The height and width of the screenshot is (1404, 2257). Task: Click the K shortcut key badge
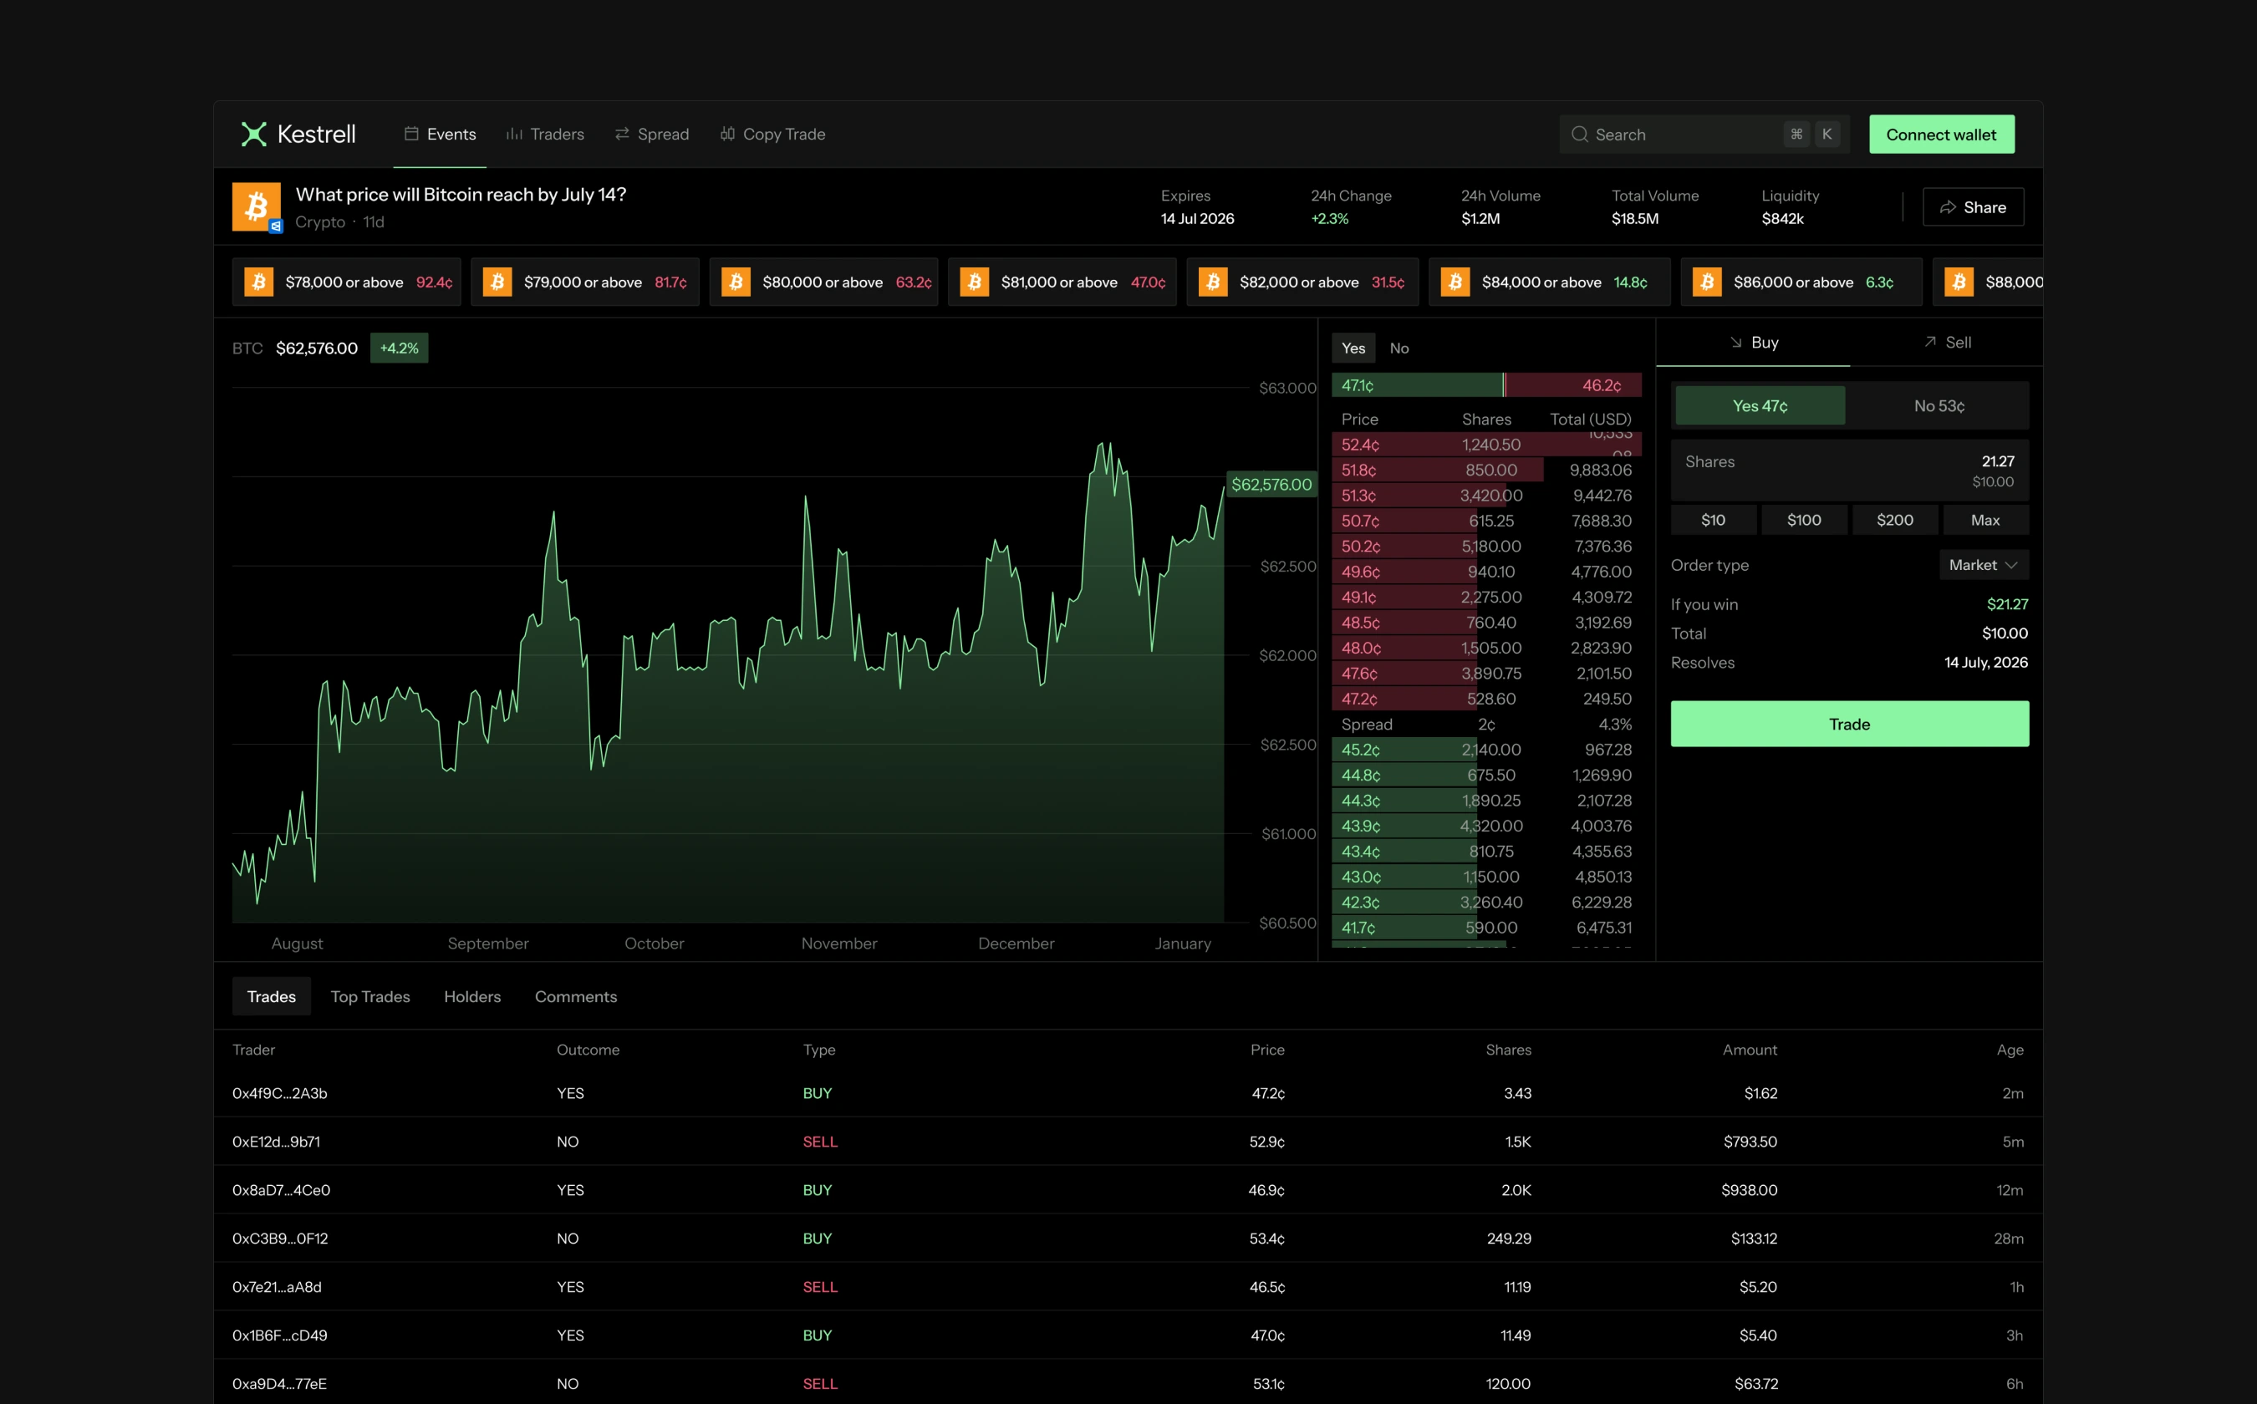coord(1827,134)
